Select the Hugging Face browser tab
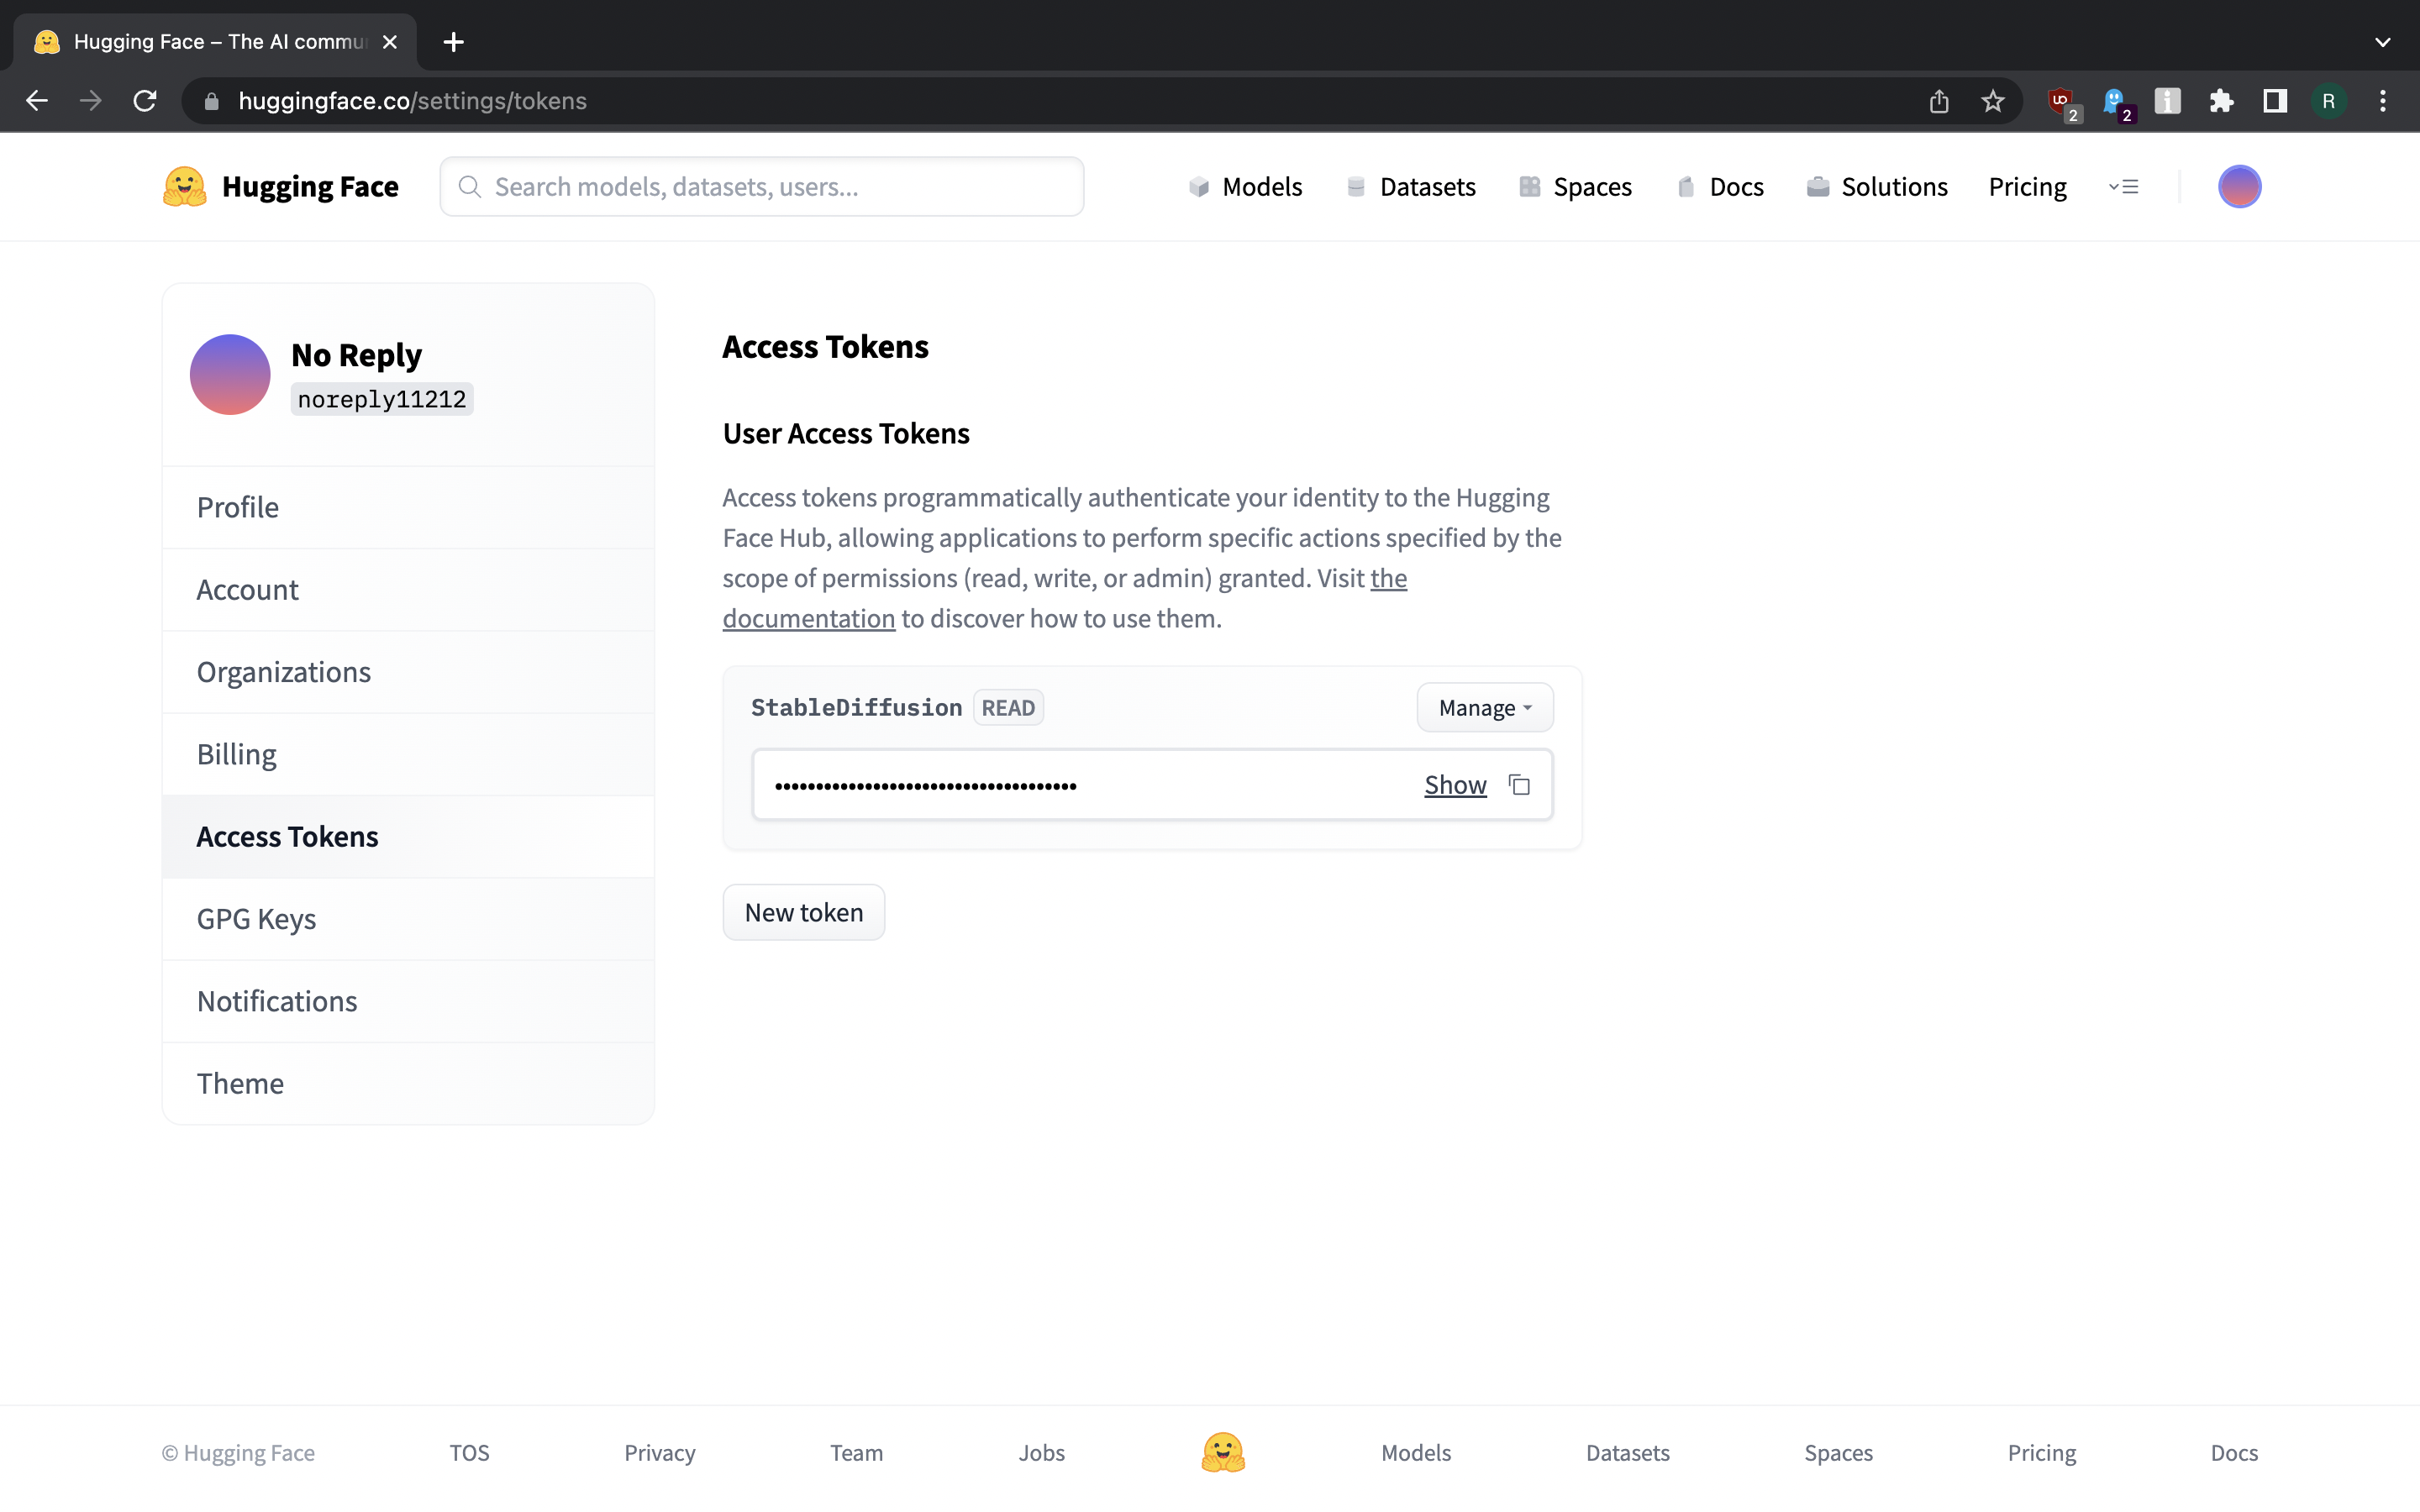The image size is (2420, 1512). pos(215,42)
